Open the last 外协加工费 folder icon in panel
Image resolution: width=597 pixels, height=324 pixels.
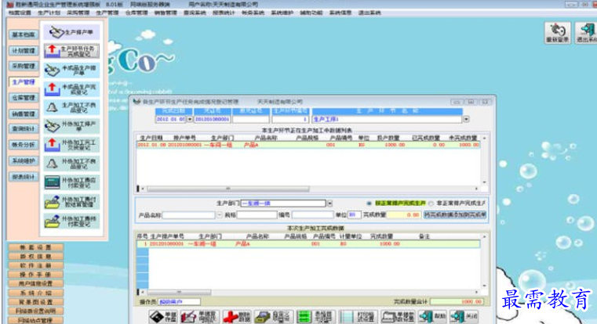(52, 221)
